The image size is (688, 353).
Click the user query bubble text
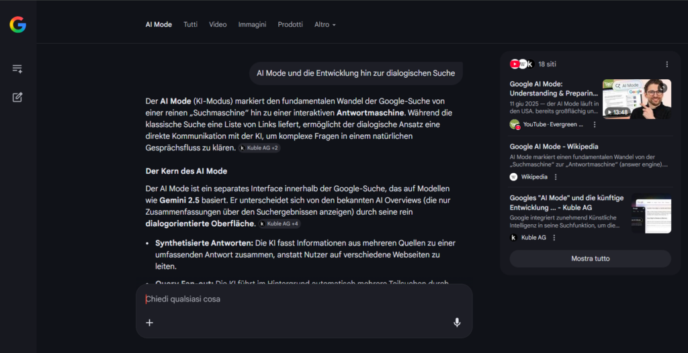tap(356, 73)
